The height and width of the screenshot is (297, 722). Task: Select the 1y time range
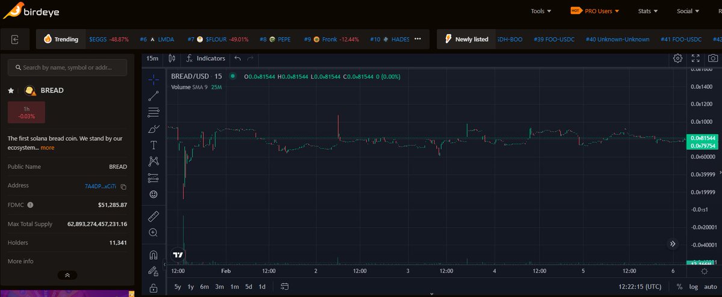tap(191, 287)
